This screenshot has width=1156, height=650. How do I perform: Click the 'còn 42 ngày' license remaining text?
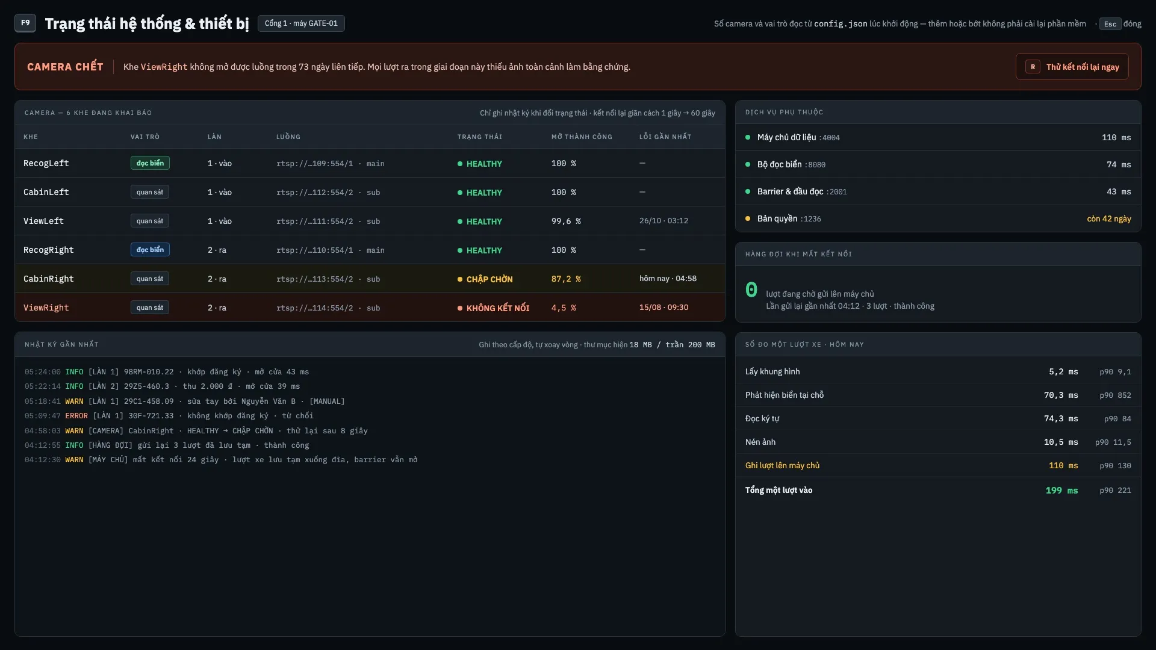[x=1109, y=218]
